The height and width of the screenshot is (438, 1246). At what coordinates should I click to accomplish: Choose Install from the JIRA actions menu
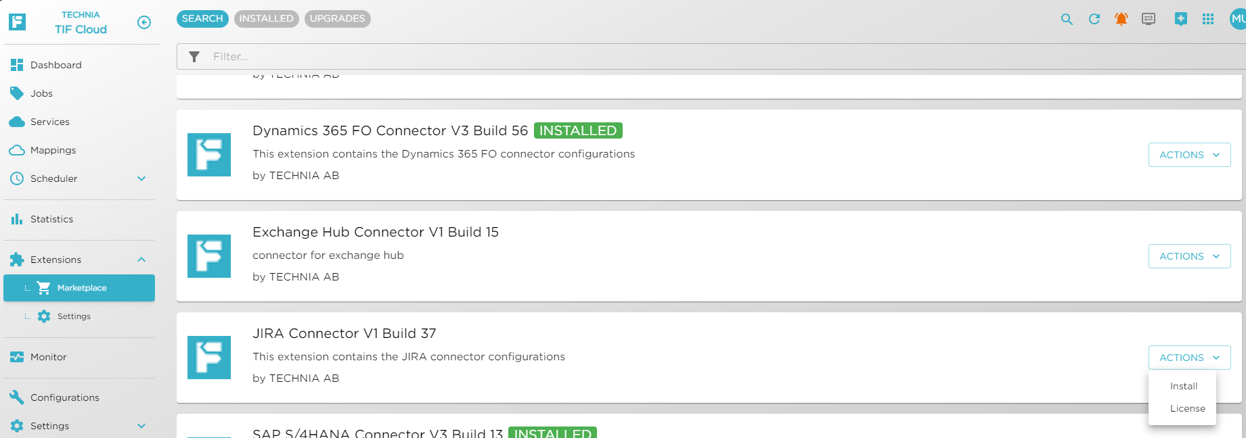[1184, 386]
